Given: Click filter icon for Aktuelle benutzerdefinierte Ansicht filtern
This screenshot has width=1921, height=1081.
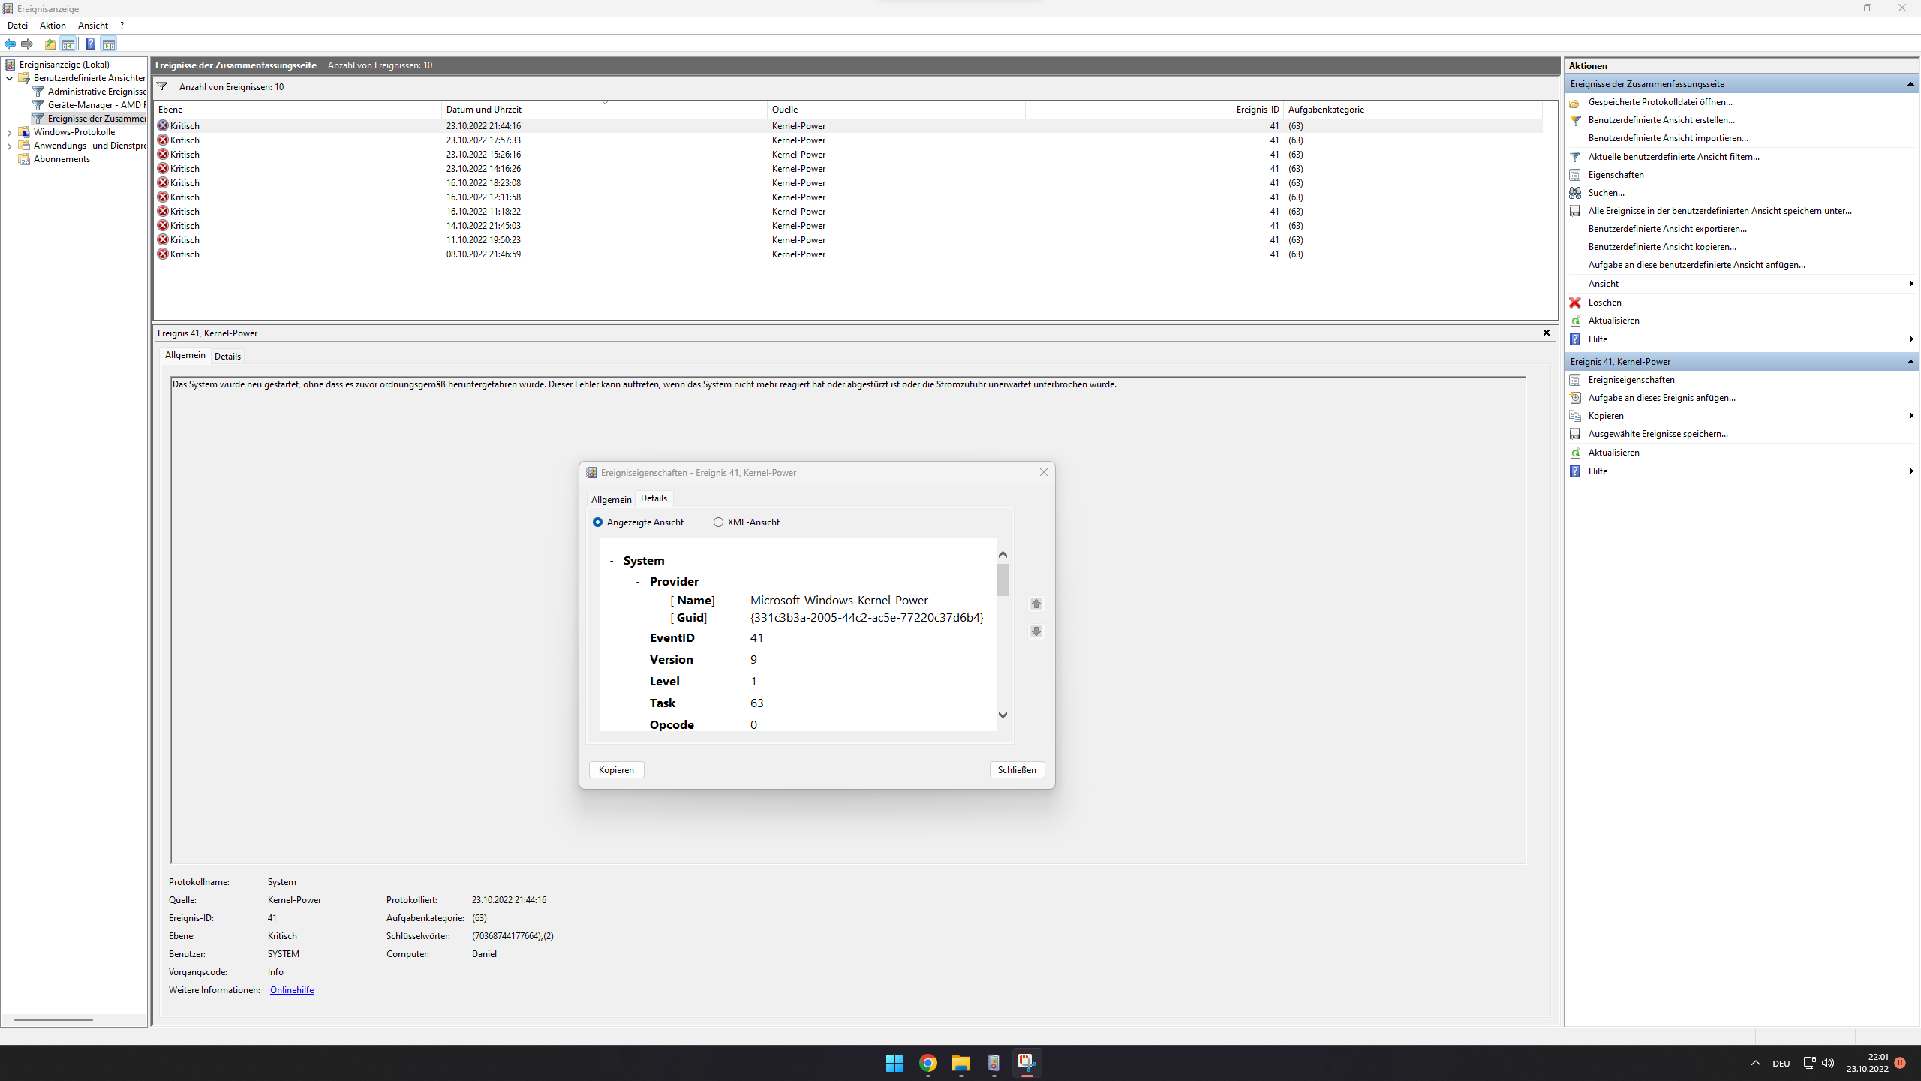Looking at the screenshot, I should [x=1575, y=157].
